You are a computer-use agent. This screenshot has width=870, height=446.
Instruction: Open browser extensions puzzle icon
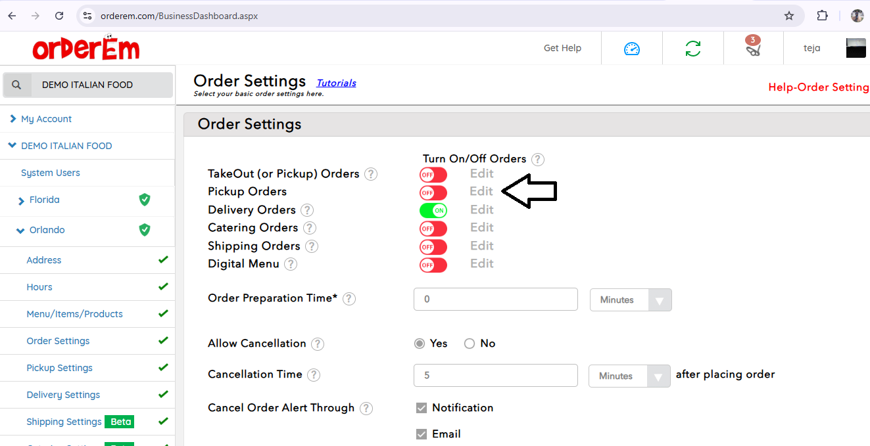tap(822, 16)
